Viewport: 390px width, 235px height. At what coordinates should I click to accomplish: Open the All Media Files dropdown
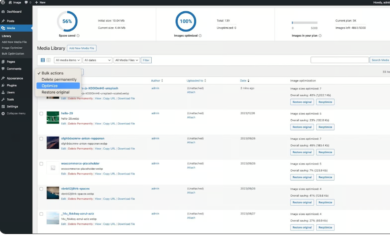click(x=127, y=60)
